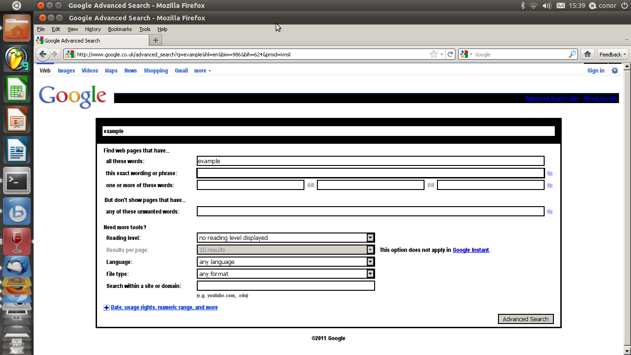Open the new tab plus button

156,40
